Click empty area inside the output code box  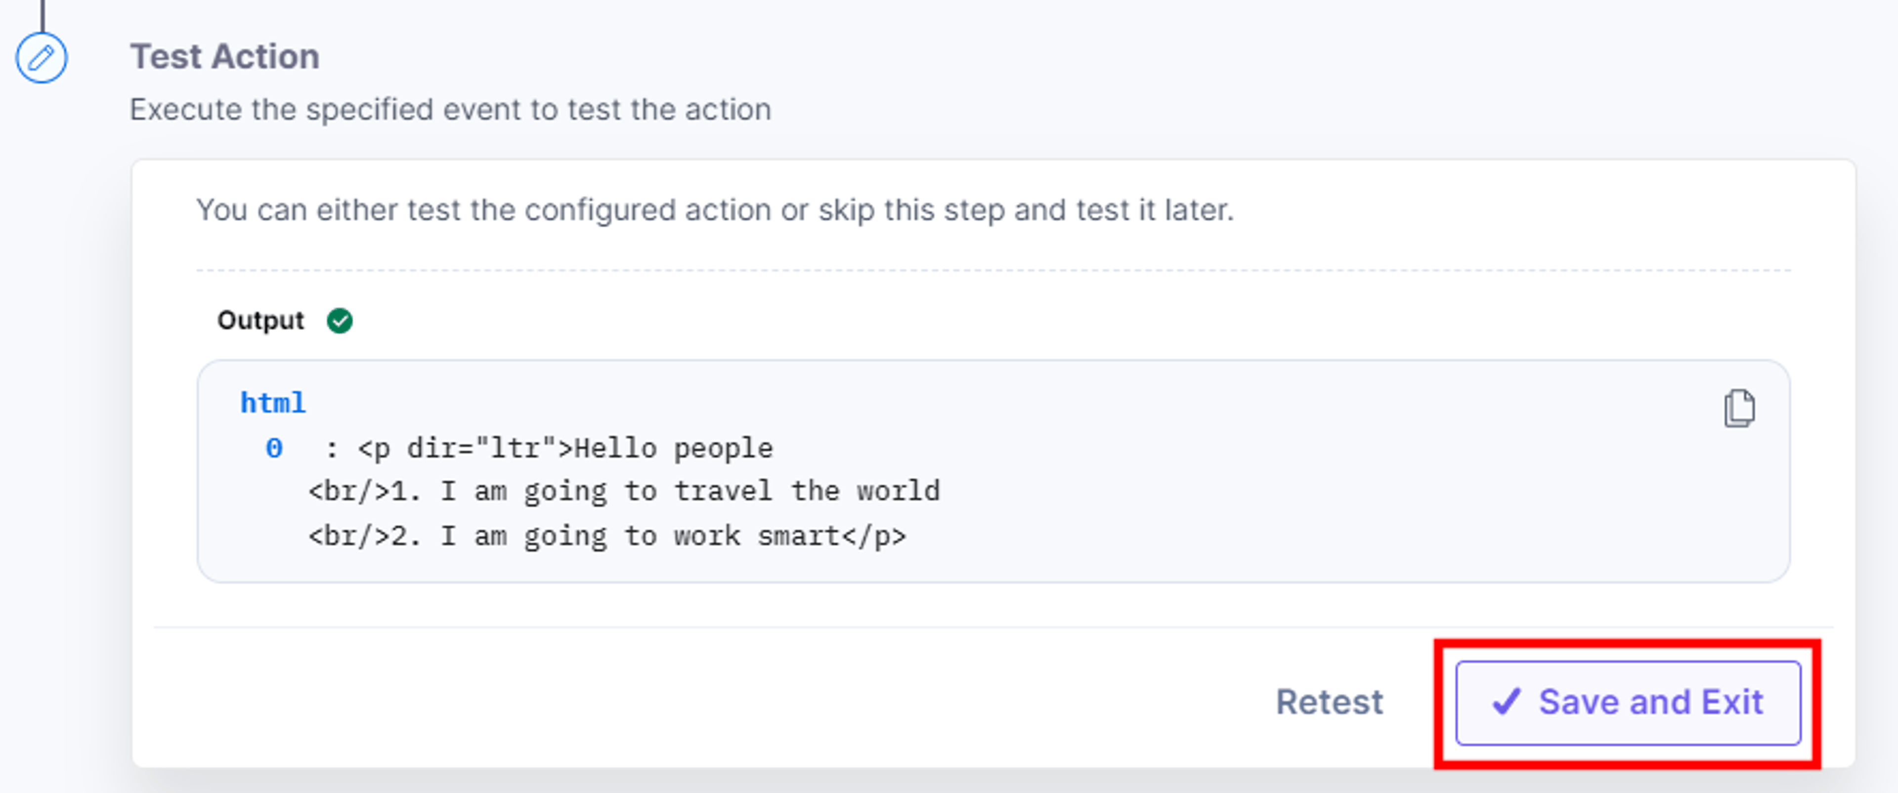click(1326, 501)
